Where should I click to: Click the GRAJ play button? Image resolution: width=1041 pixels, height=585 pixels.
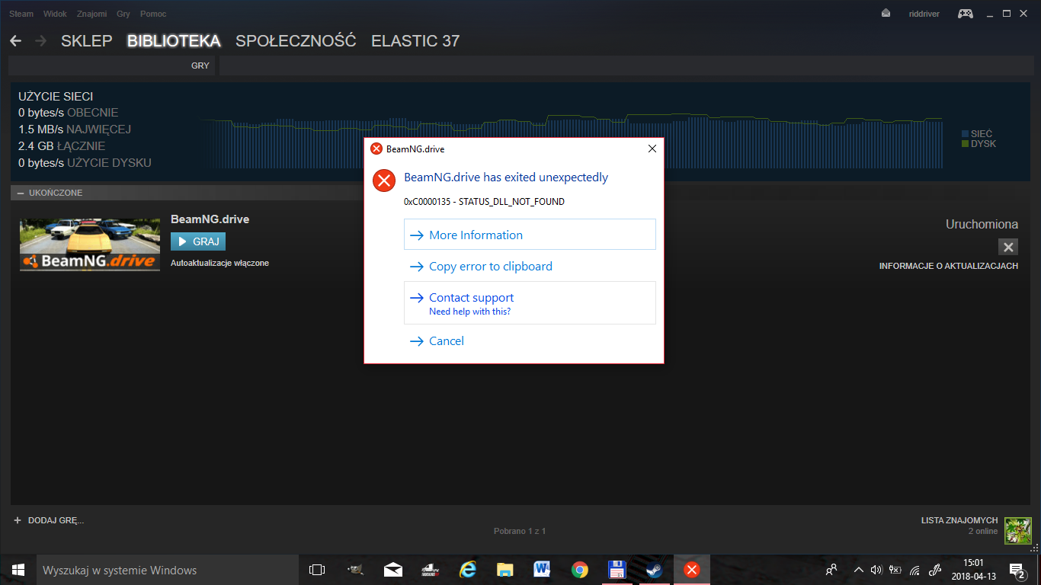[x=198, y=241]
